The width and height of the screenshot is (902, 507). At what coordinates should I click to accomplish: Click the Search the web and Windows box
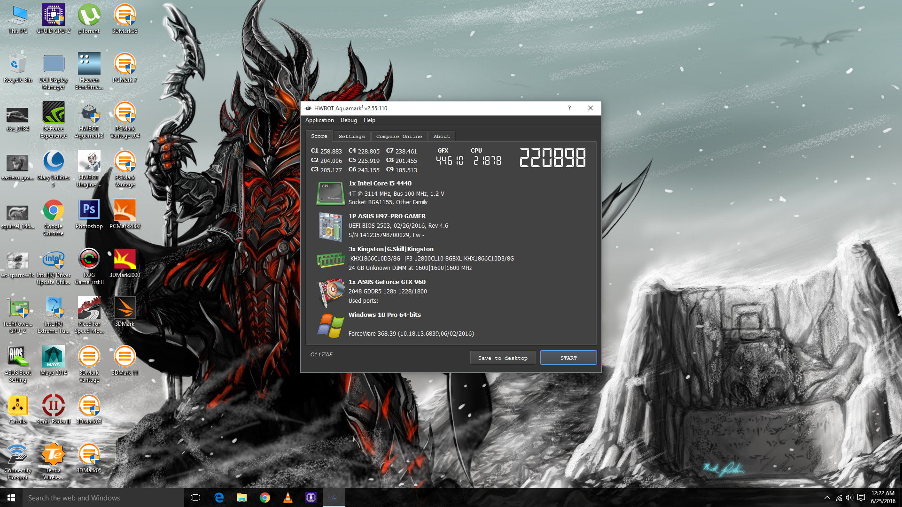coord(103,498)
